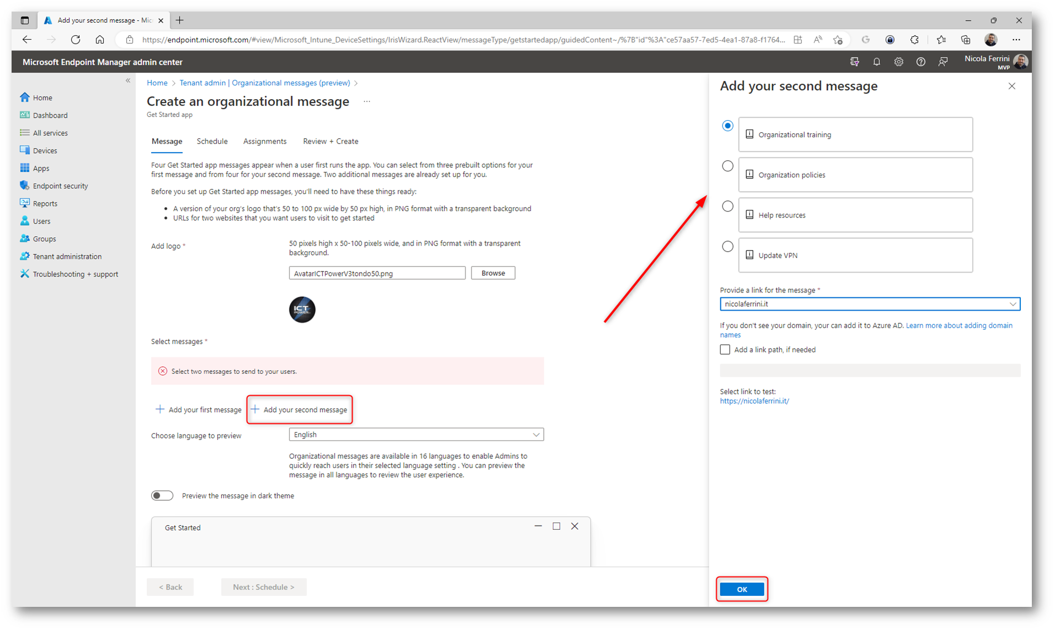1055x630 pixels.
Task: Open Groups section
Action: [x=38, y=238]
